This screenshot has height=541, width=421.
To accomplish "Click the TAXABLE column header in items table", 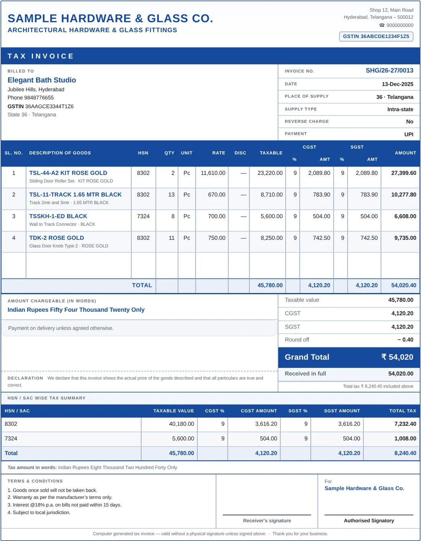I will click(x=271, y=153).
